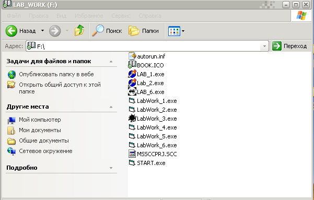Select the LabWork_5.exe file name
314x200 pixels.
coord(157,136)
